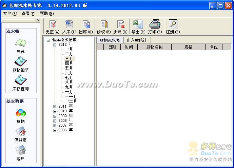Select 十月 in the tree
The width and height of the screenshot is (234, 168).
(x=69, y=92)
